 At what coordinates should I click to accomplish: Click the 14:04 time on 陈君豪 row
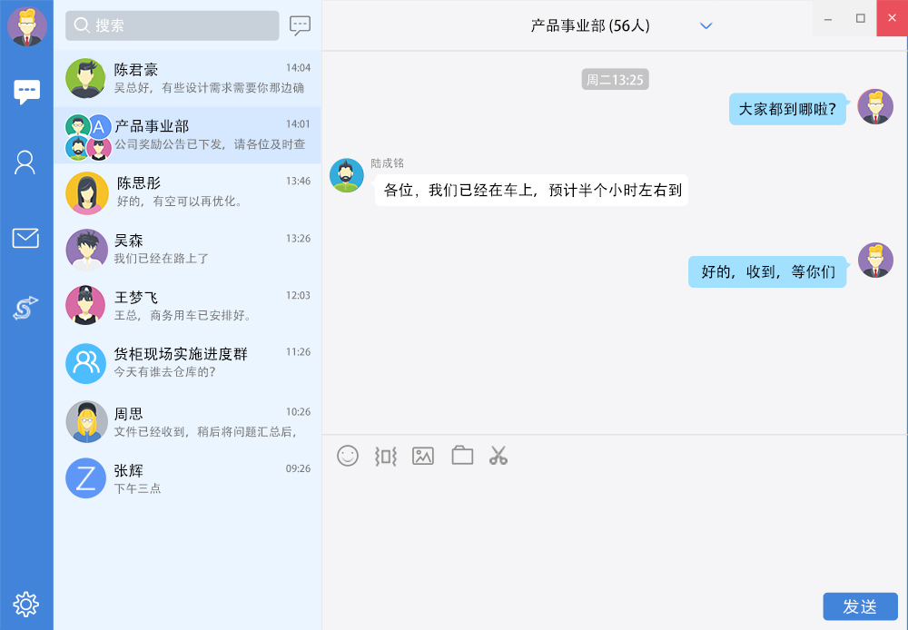[x=298, y=68]
